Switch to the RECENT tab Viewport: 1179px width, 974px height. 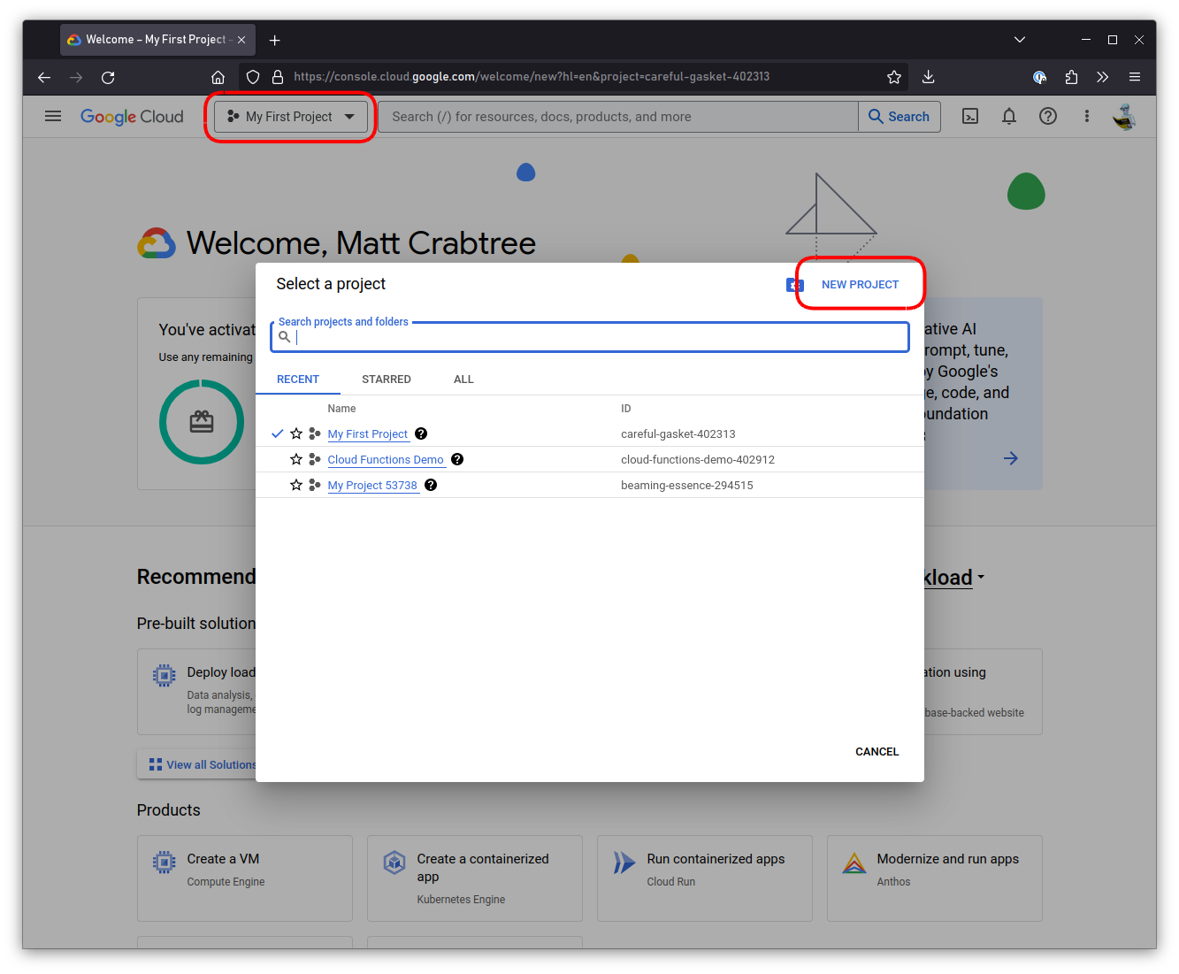298,380
